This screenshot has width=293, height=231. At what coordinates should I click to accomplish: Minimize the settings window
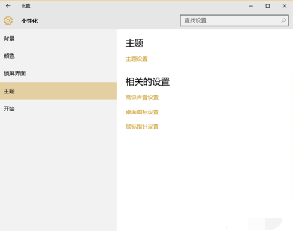click(251, 6)
